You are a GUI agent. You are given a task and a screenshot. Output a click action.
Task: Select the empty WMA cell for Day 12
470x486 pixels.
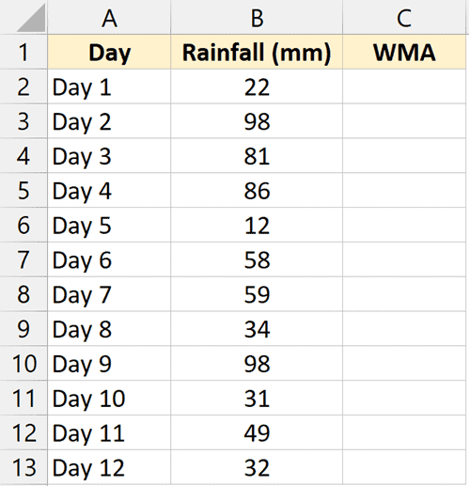(x=404, y=467)
